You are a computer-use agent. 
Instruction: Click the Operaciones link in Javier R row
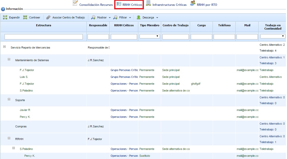(x=124, y=110)
